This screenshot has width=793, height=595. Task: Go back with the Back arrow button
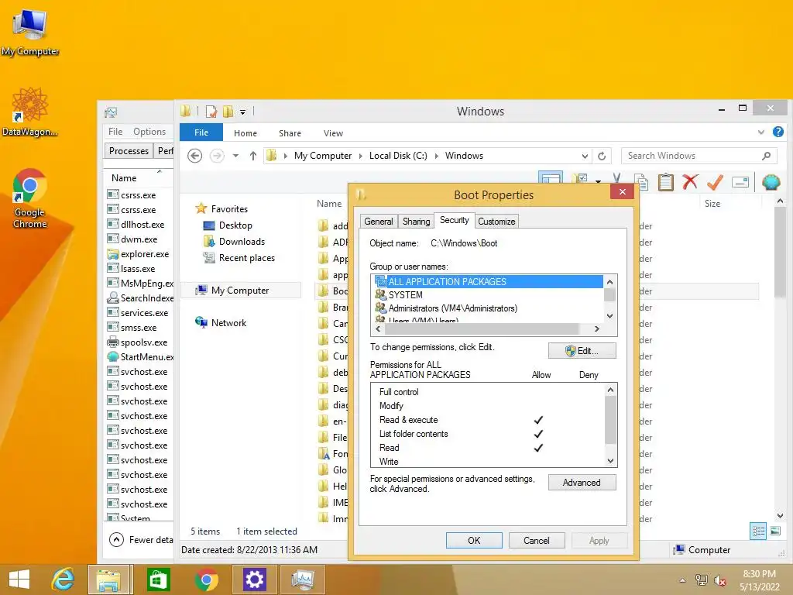pos(194,155)
